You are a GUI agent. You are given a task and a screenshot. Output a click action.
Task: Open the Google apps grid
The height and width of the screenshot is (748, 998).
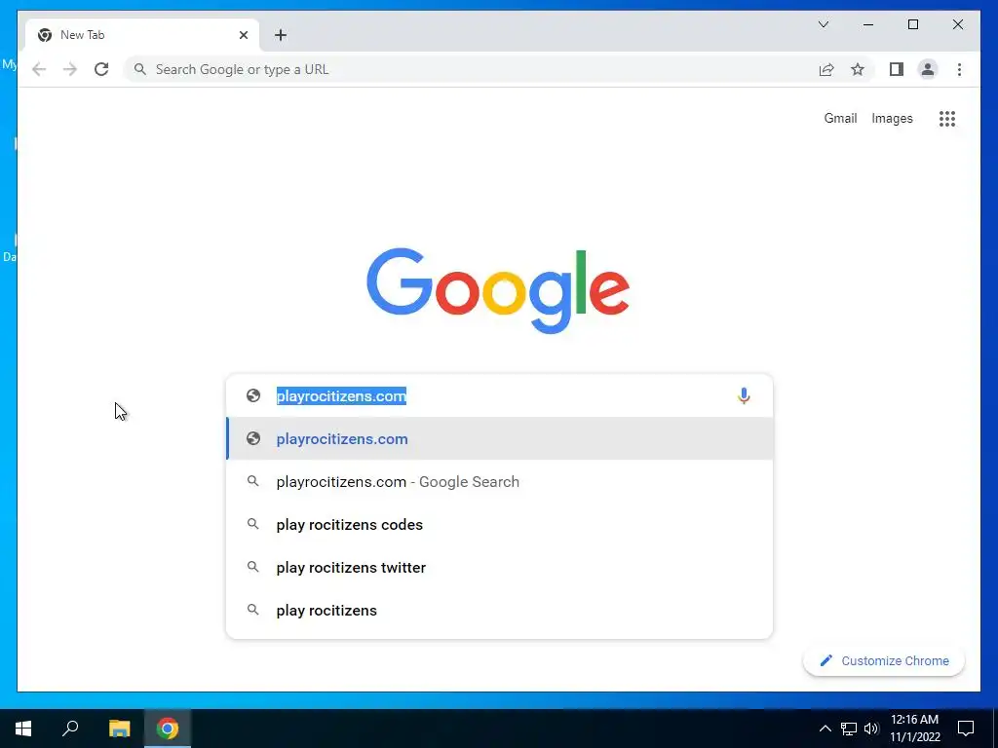(x=947, y=118)
